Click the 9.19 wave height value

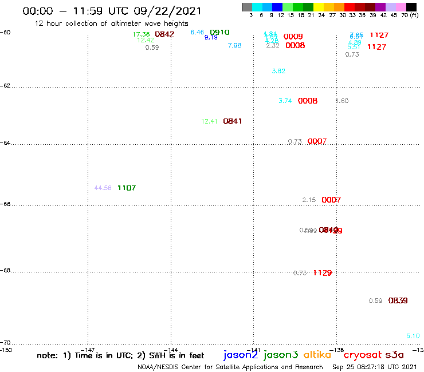211,37
